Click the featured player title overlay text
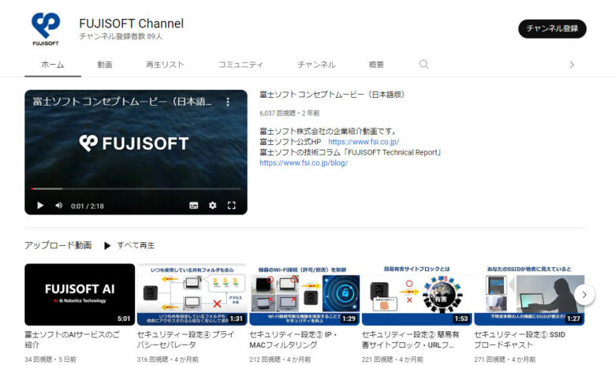Screen dimensions: 615x365 (122, 102)
